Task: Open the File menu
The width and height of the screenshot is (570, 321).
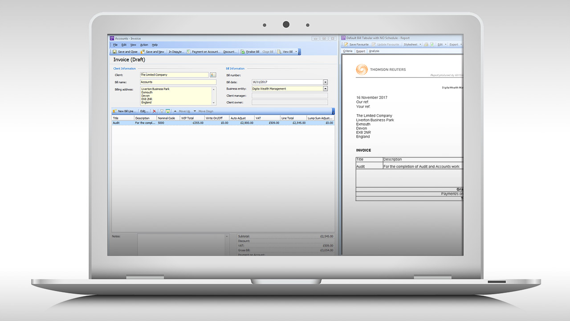Action: click(x=115, y=45)
